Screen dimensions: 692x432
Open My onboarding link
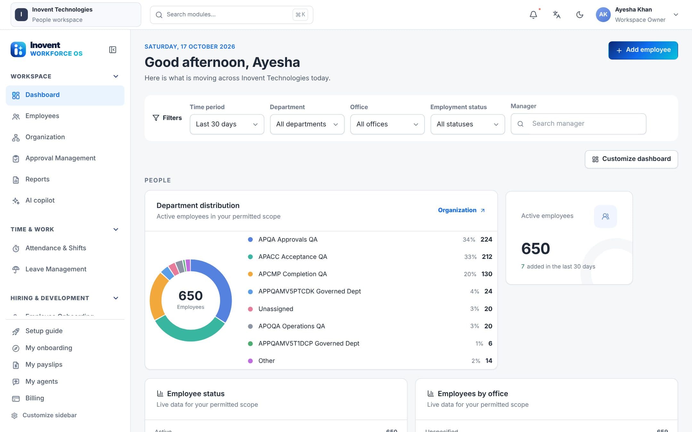pos(65,348)
